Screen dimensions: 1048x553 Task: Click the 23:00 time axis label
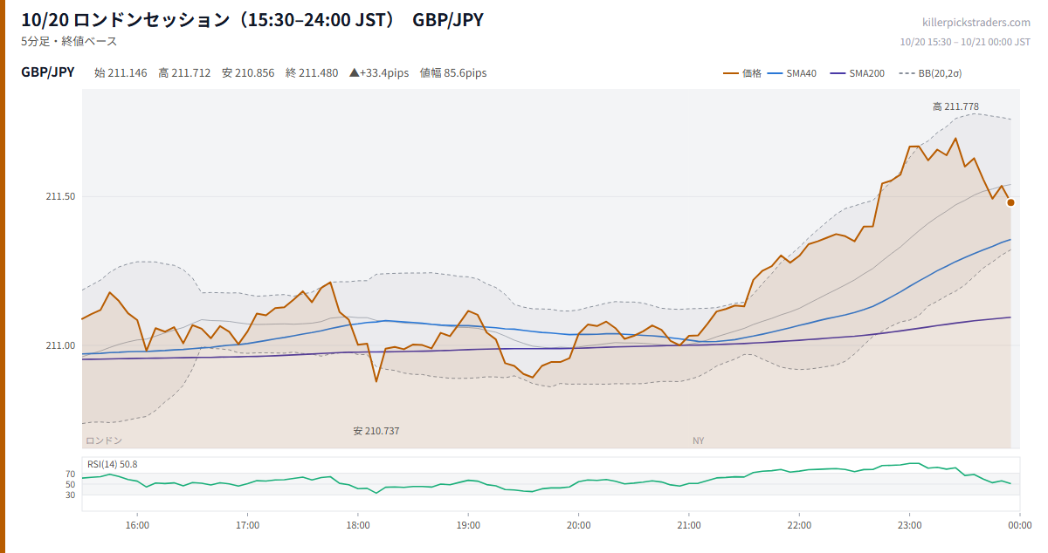[x=909, y=525]
